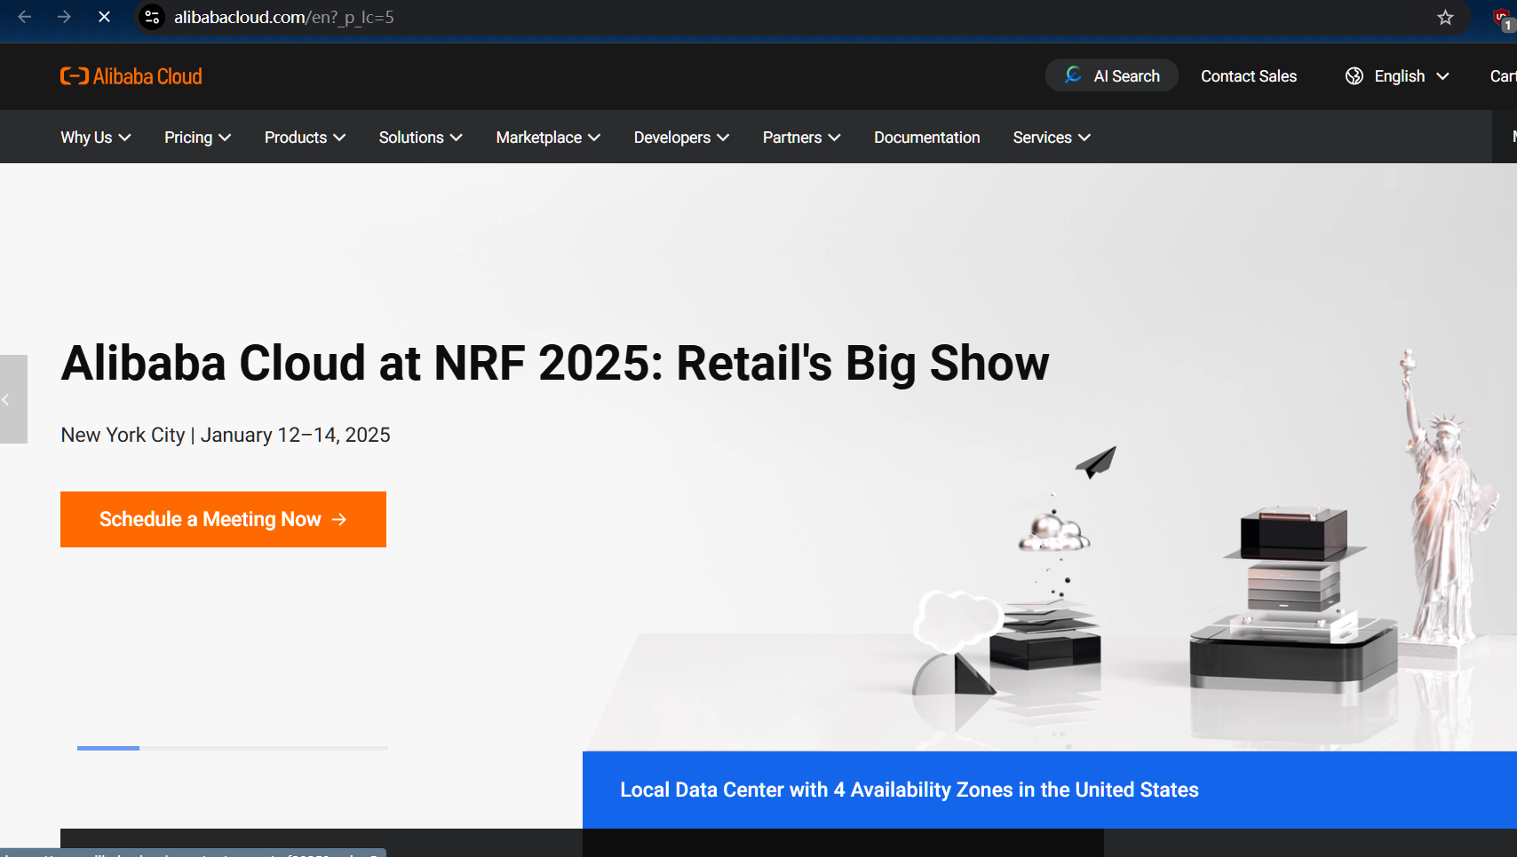Open the Documentation menu item
This screenshot has height=857, width=1517.
coord(927,138)
